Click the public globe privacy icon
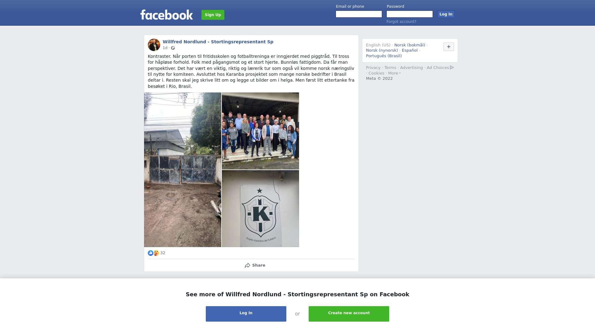The height and width of the screenshot is (334, 595). tap(173, 48)
